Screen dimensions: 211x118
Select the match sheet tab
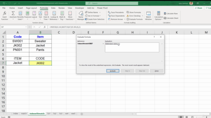[24, 114]
